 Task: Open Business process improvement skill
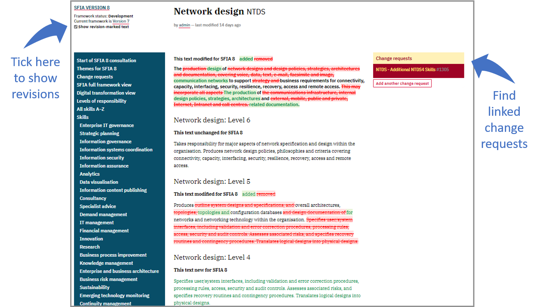[113, 255]
